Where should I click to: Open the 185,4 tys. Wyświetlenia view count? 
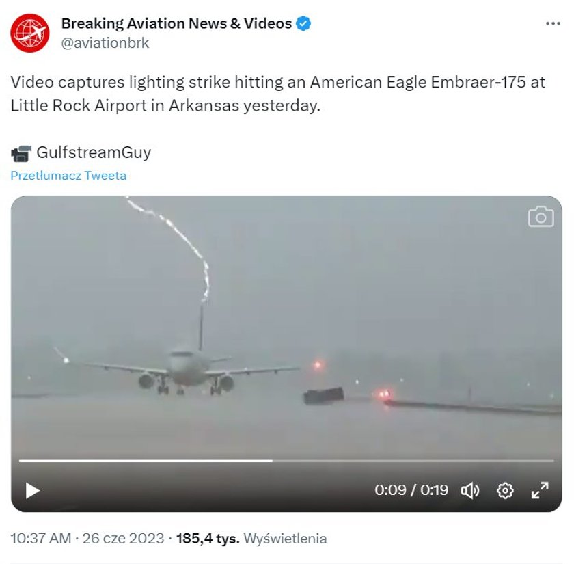click(251, 539)
